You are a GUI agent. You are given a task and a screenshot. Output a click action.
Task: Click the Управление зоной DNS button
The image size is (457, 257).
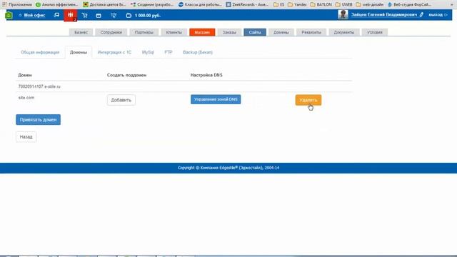(216, 99)
